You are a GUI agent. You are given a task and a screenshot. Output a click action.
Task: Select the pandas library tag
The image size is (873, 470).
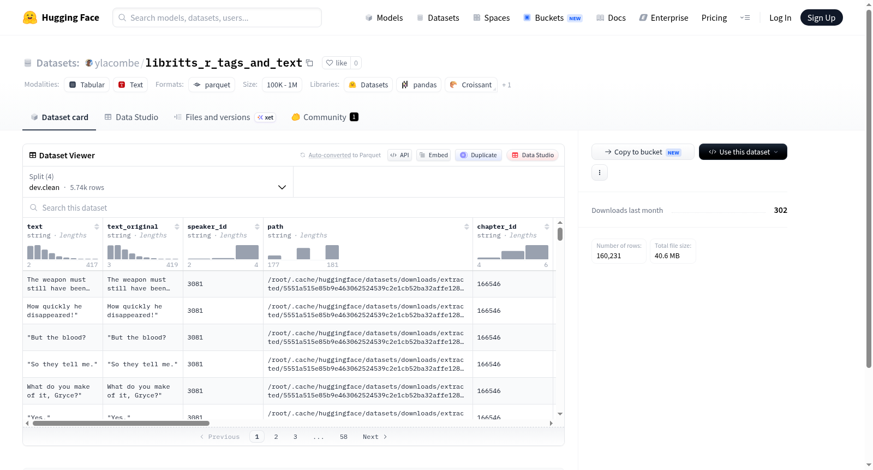pos(419,85)
